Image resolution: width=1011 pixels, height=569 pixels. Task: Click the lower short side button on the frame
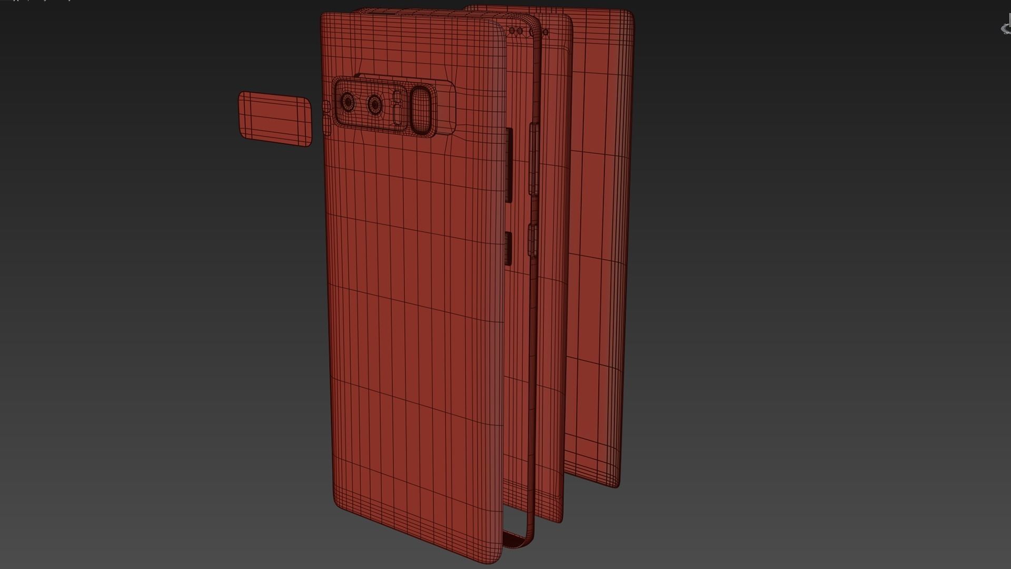(x=532, y=240)
